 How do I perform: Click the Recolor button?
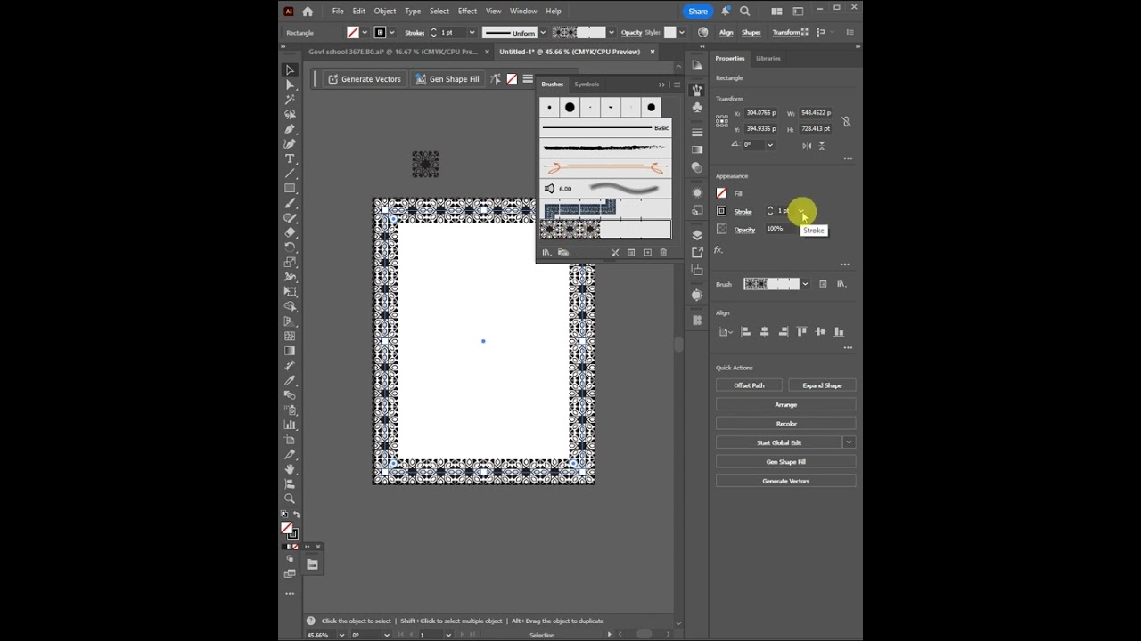tap(785, 424)
